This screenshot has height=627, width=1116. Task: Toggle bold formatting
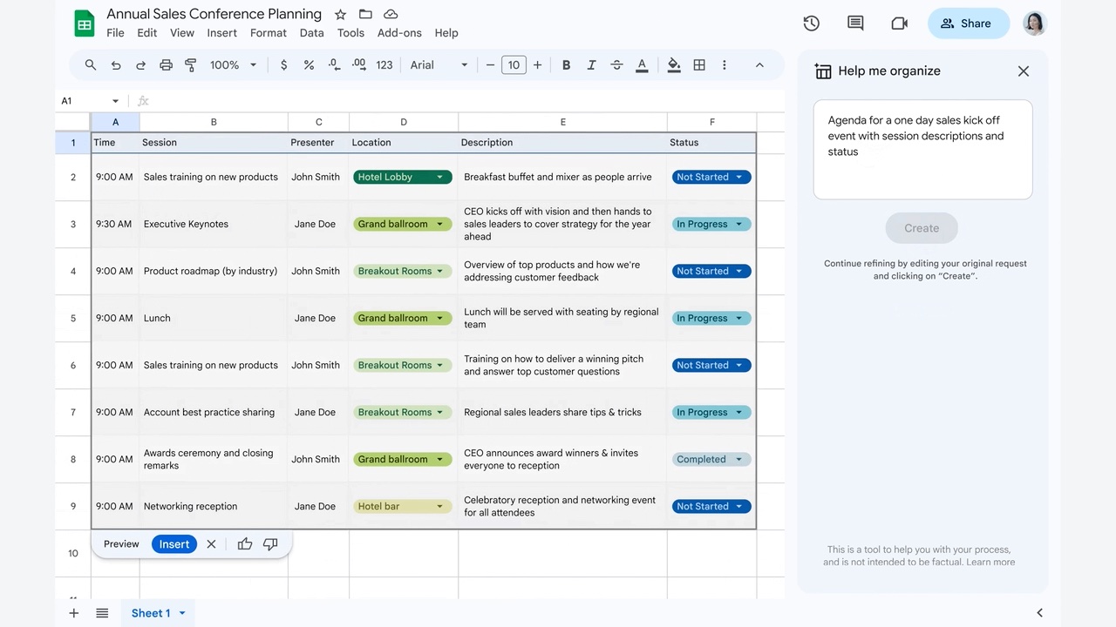(x=566, y=65)
